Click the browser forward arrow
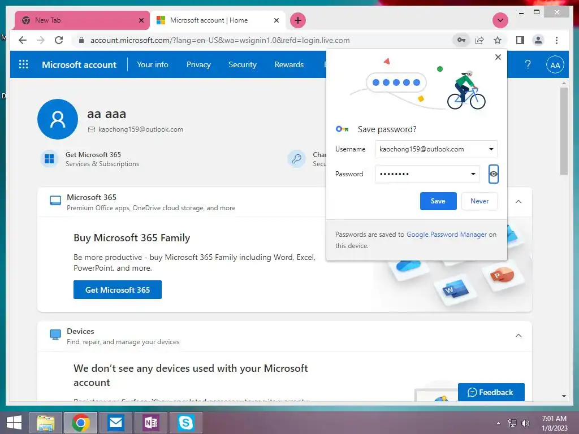The width and height of the screenshot is (579, 434). point(41,40)
